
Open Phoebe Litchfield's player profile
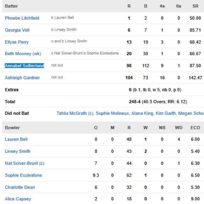[x=22, y=18]
